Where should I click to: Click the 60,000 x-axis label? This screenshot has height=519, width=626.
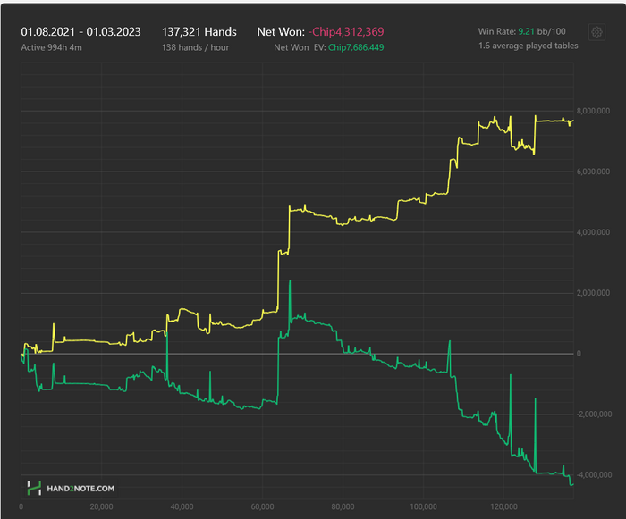point(262,506)
